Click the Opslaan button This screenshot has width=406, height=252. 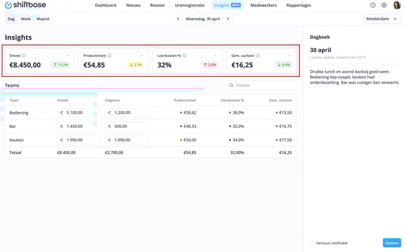click(x=392, y=243)
